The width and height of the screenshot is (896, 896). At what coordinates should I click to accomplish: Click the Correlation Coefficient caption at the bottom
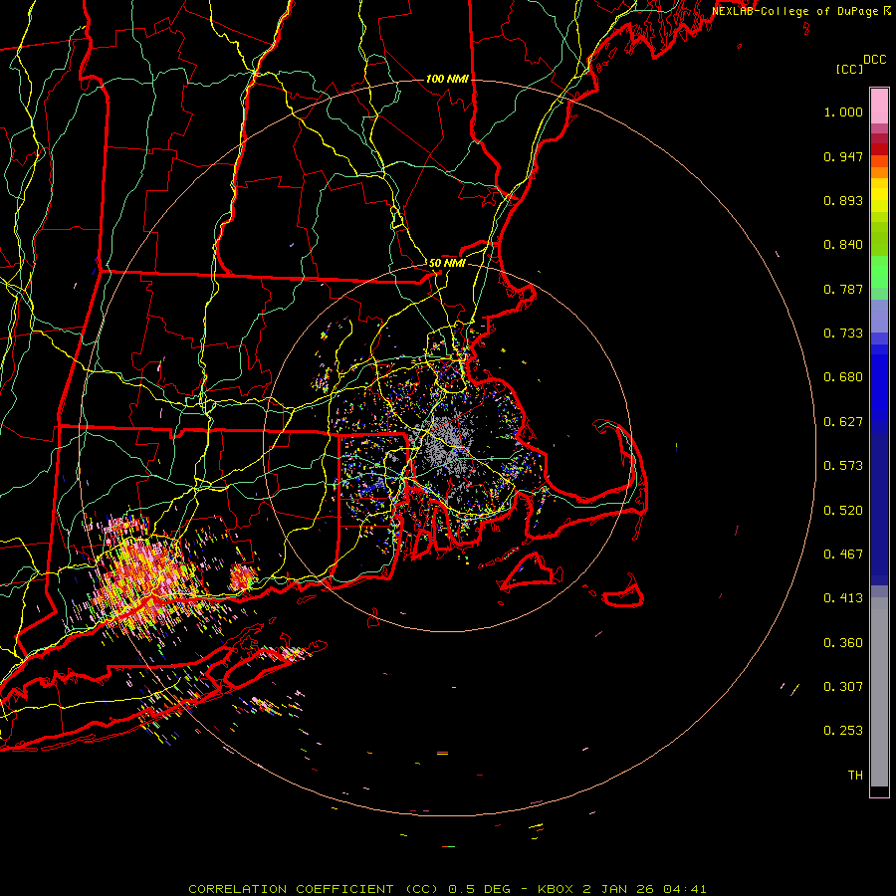(x=447, y=889)
